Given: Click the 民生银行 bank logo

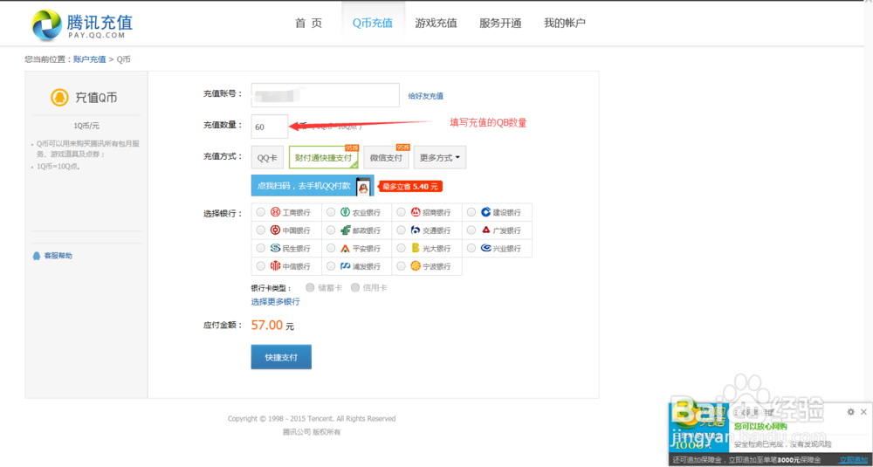Looking at the screenshot, I should (x=275, y=248).
